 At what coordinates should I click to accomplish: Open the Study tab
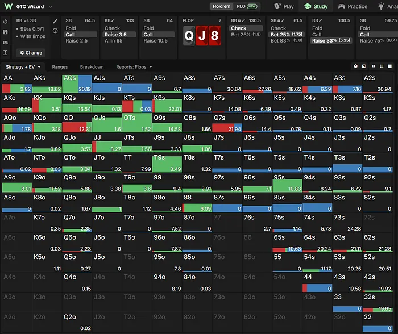pyautogui.click(x=316, y=6)
